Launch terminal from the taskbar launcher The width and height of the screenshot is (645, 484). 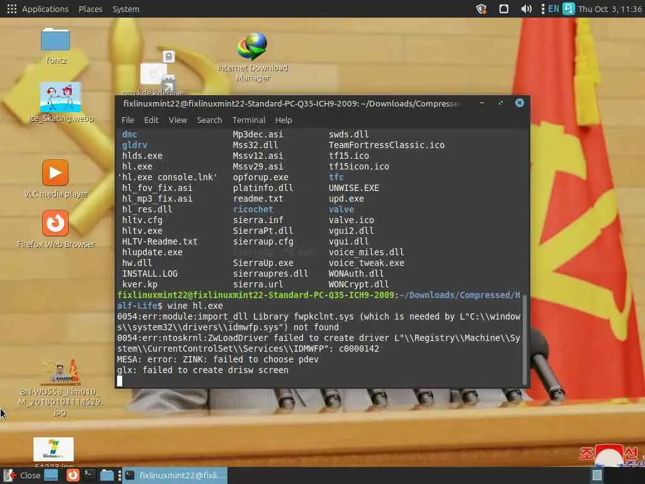pyautogui.click(x=89, y=475)
